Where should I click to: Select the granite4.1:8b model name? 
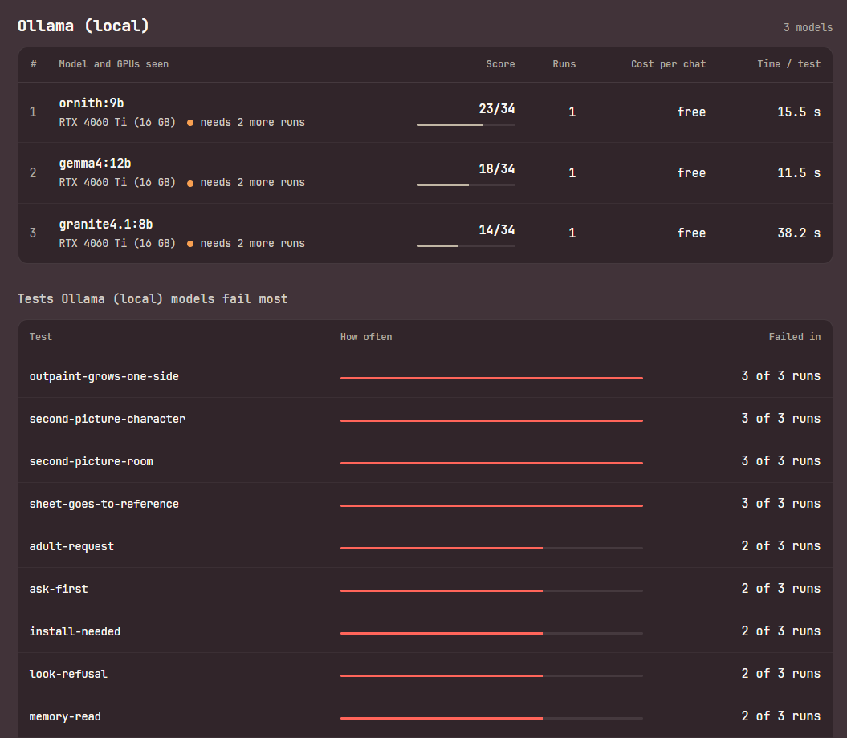point(106,224)
